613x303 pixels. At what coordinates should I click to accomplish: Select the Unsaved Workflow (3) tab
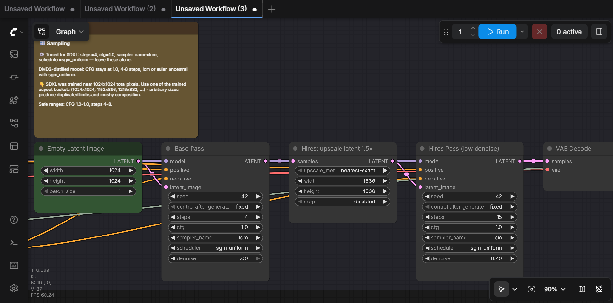(x=211, y=9)
